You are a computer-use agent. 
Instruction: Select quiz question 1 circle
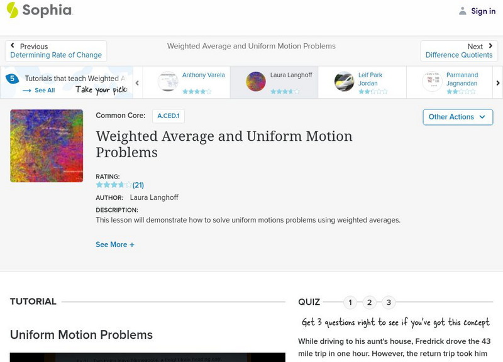point(350,302)
